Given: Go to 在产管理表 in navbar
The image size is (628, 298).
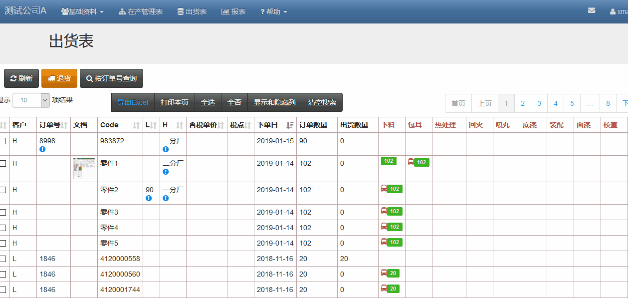Looking at the screenshot, I should (141, 11).
